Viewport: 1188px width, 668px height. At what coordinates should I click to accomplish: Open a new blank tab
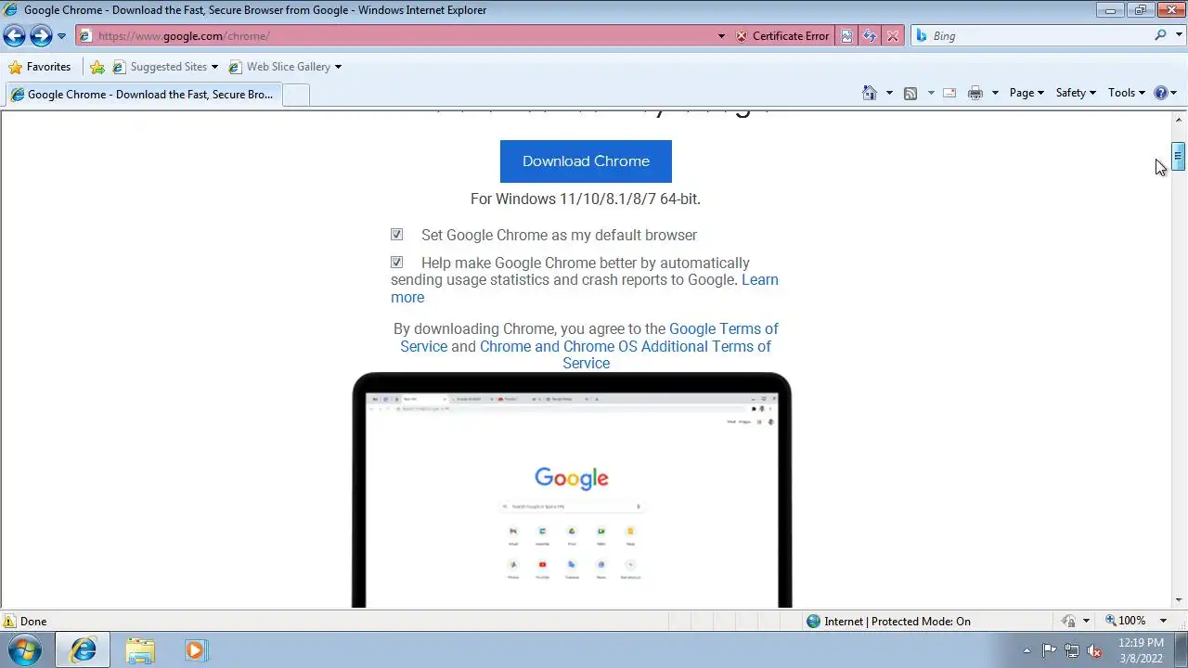click(295, 95)
